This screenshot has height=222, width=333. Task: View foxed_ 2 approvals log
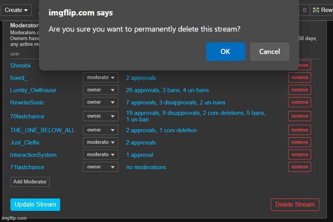point(141,78)
